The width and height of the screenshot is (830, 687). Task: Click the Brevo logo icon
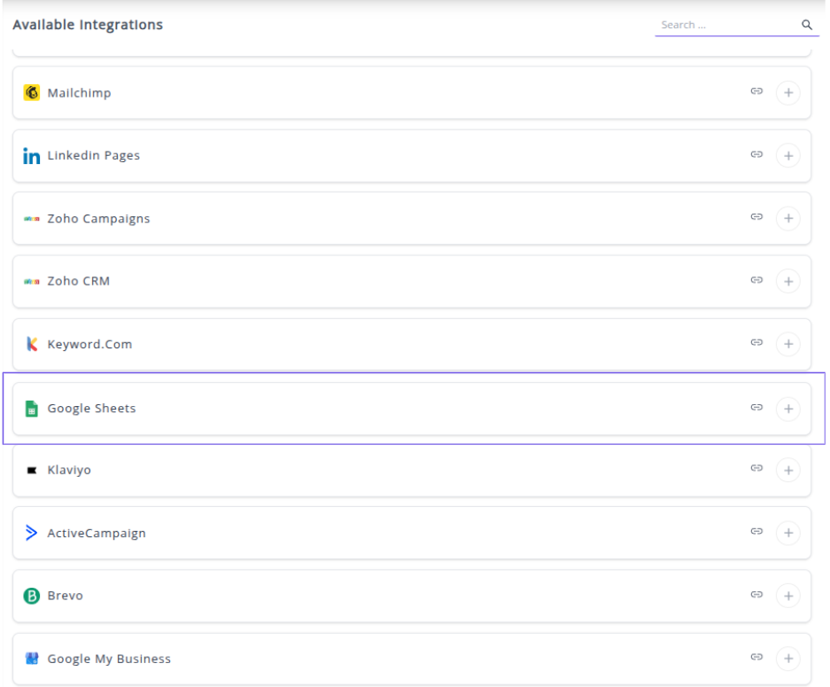point(32,596)
